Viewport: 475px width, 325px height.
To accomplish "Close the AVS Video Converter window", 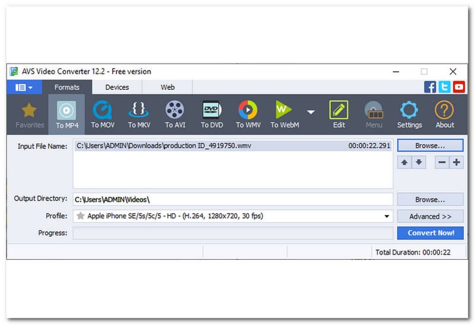I will 453,72.
